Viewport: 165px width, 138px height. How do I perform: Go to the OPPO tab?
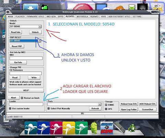point(60,17)
